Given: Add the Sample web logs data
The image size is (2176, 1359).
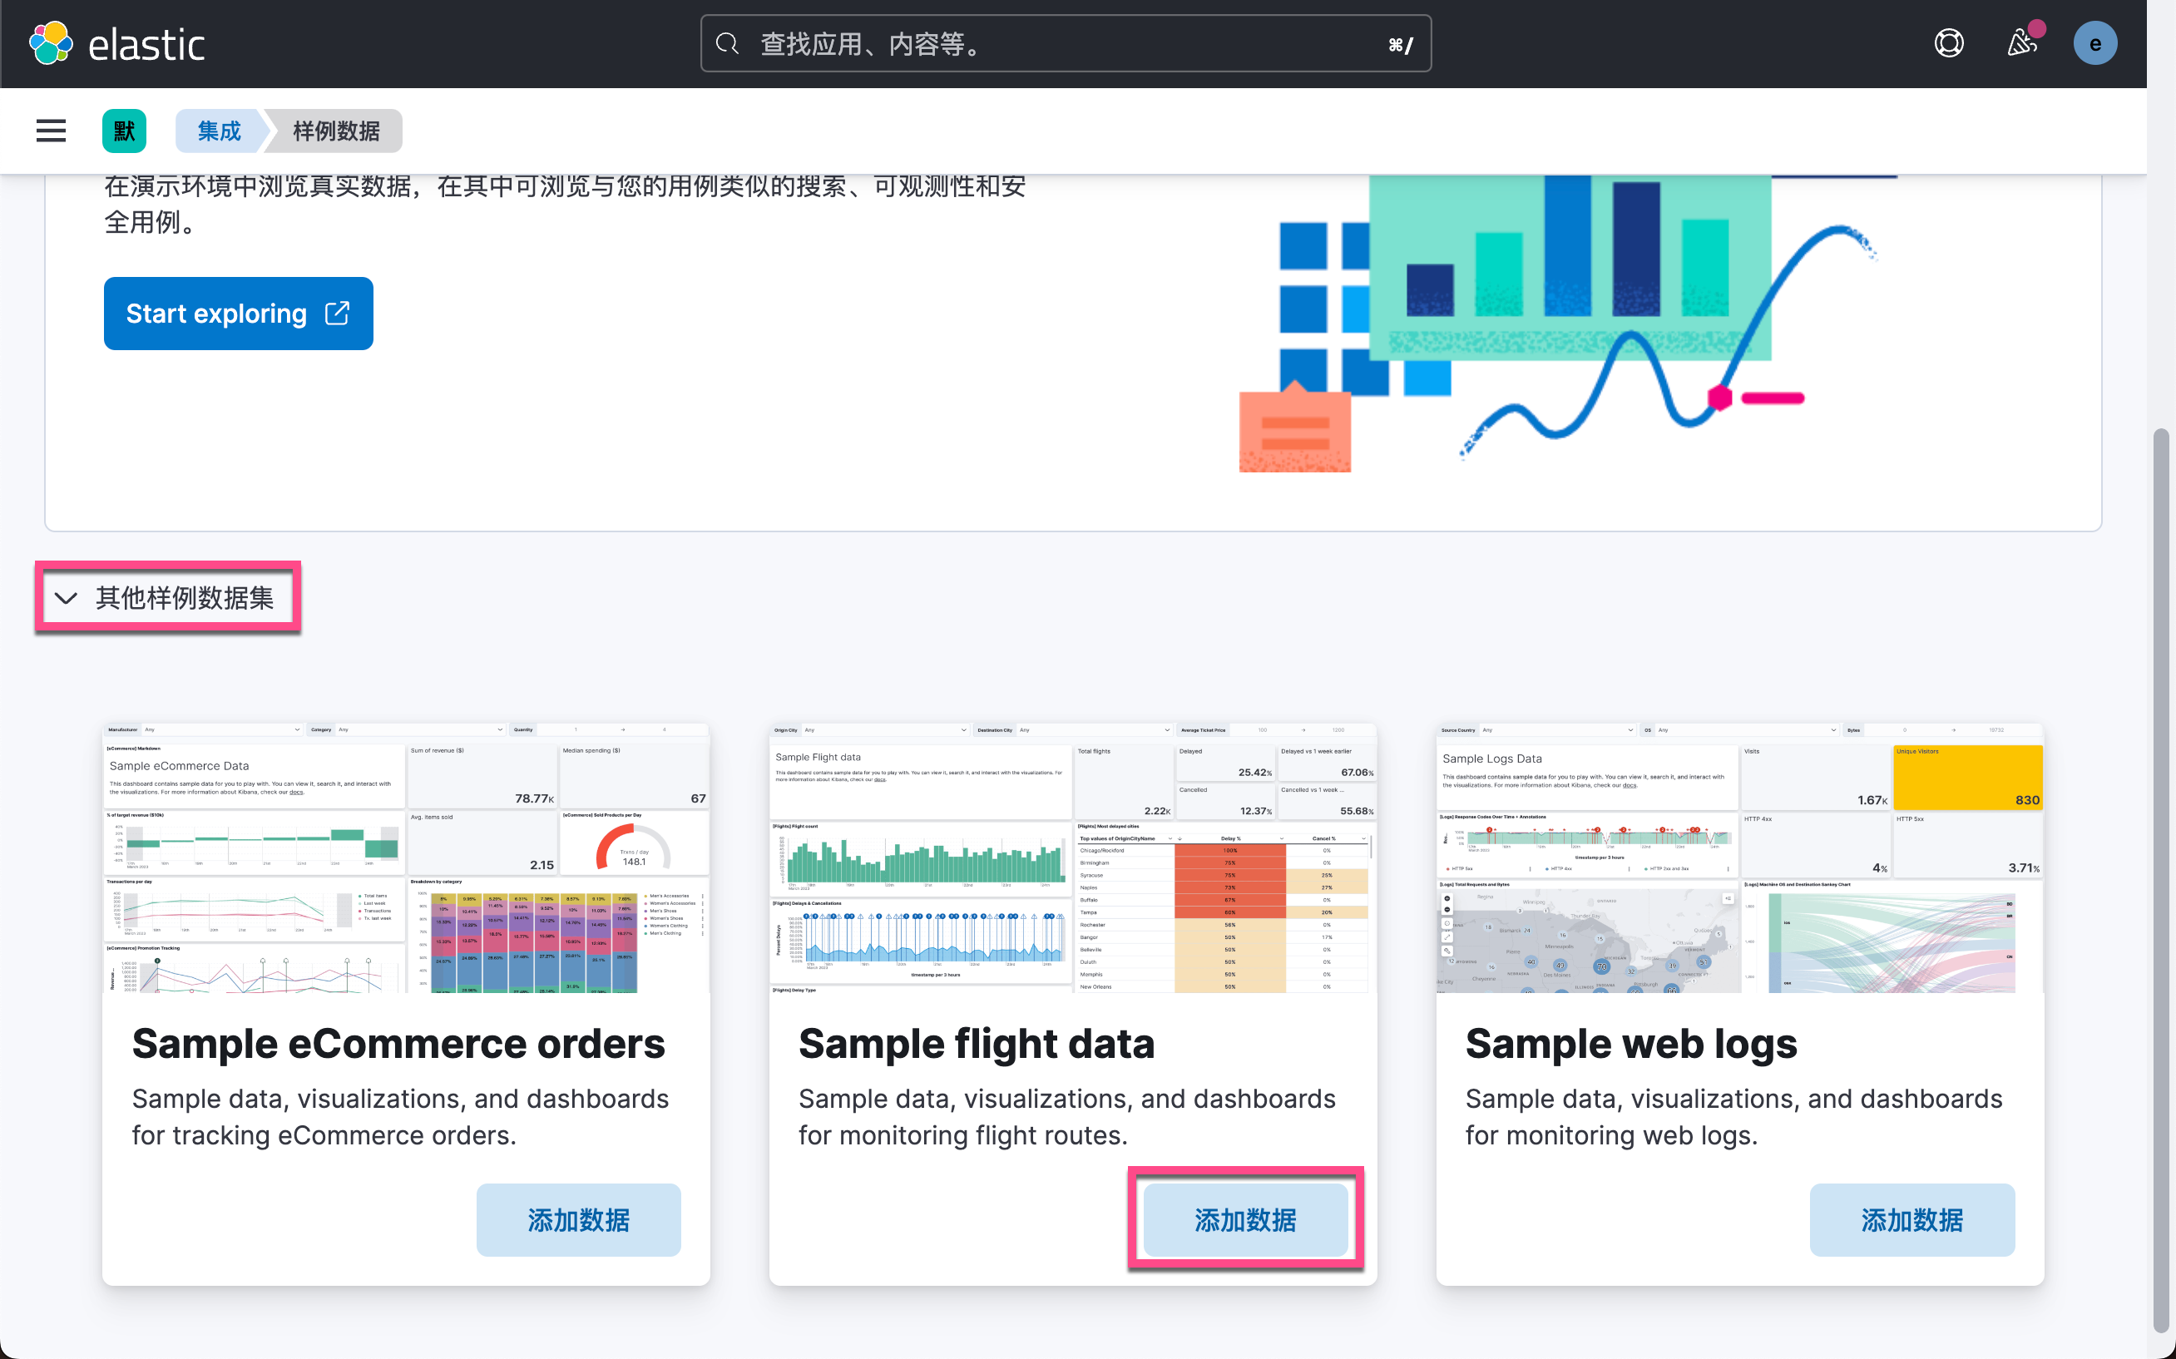Looking at the screenshot, I should [x=1911, y=1219].
